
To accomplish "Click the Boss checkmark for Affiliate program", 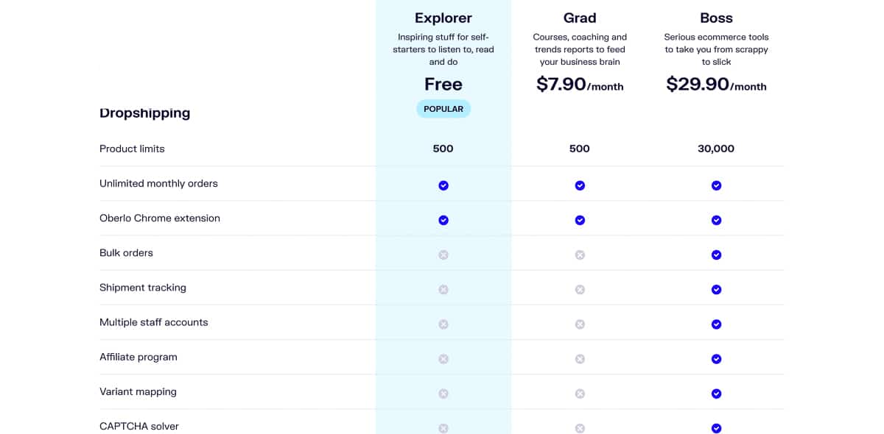I will pyautogui.click(x=716, y=359).
